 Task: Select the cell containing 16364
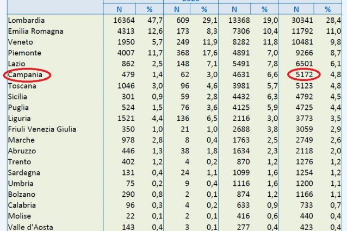coord(122,20)
